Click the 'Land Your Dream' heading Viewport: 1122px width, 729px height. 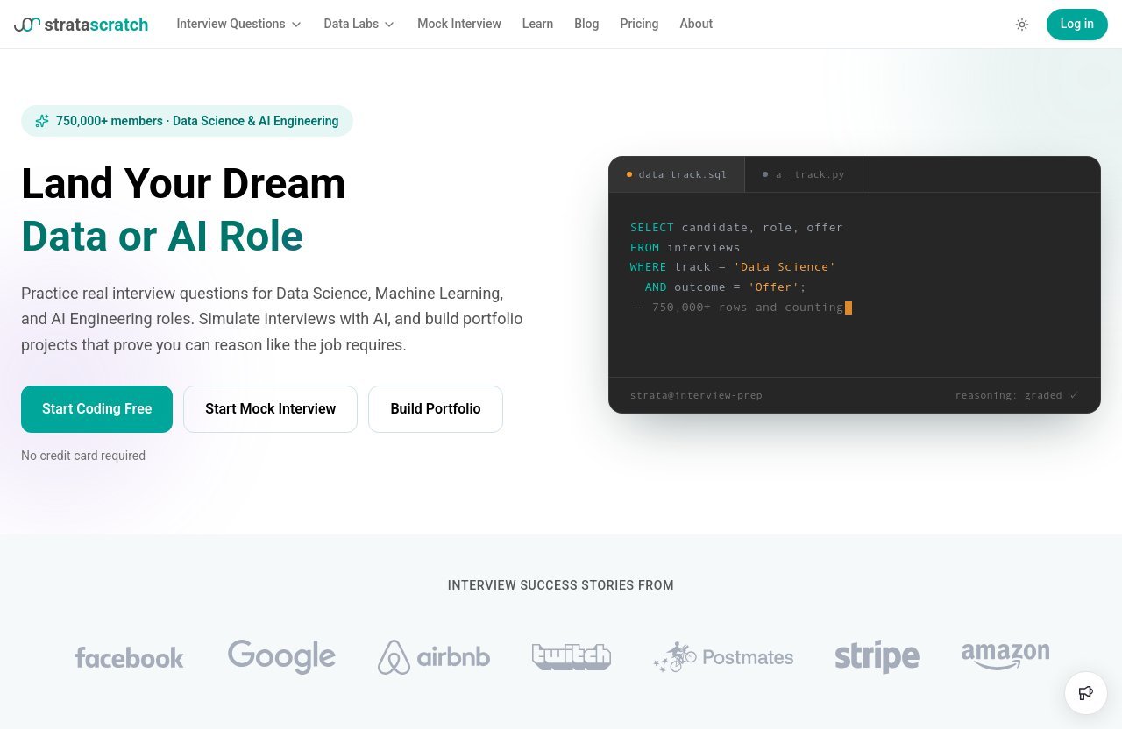point(183,183)
